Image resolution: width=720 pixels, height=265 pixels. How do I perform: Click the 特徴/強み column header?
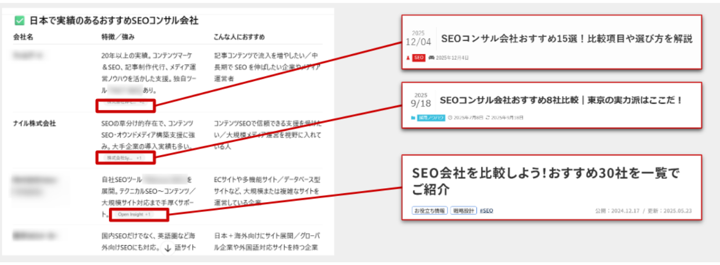coord(117,37)
